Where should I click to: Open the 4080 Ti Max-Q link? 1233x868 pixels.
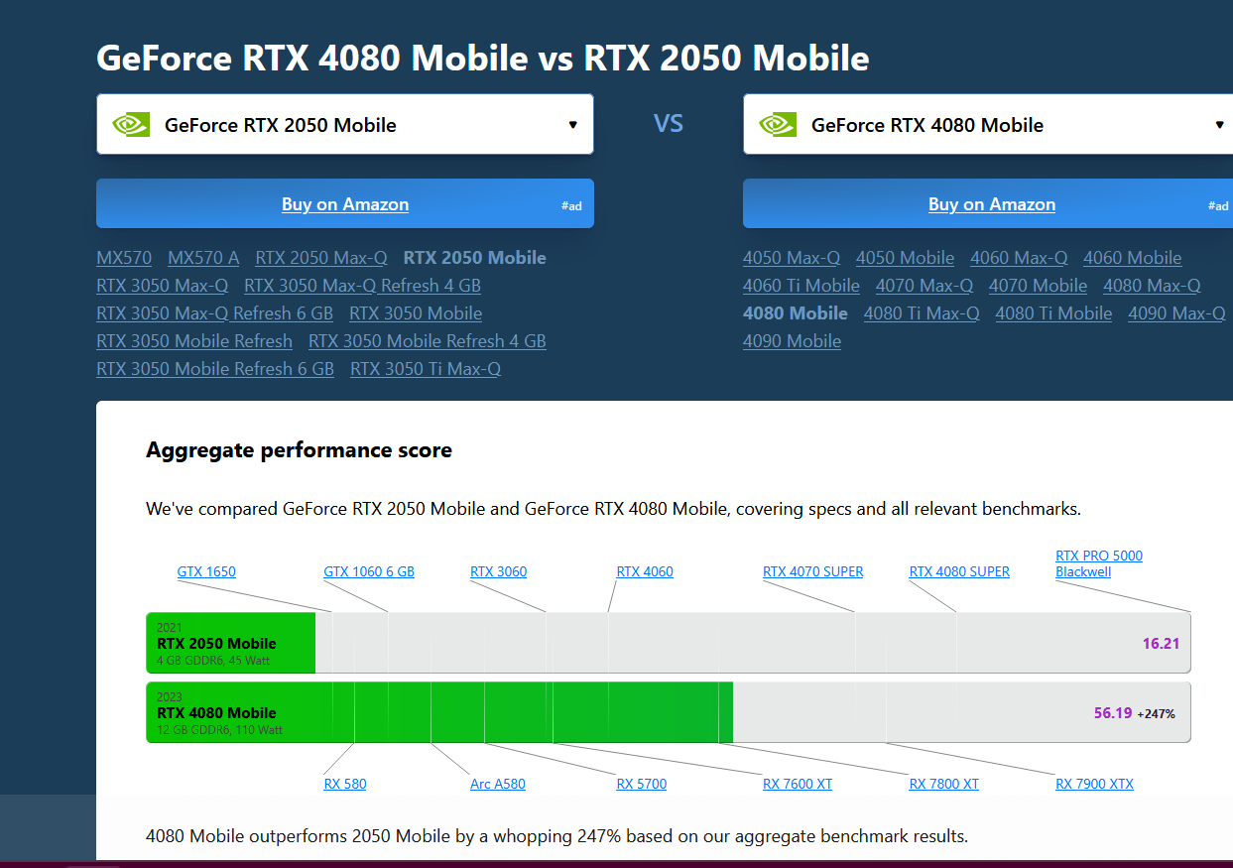coord(922,313)
